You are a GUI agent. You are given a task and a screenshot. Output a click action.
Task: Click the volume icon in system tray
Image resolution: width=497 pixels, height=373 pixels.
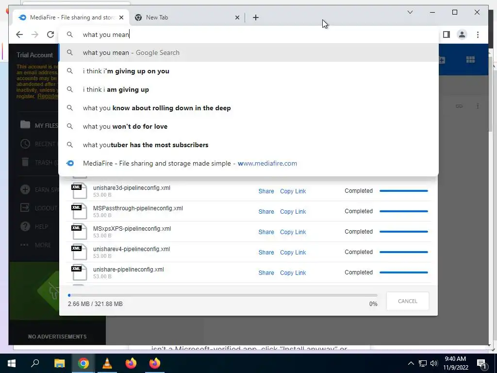click(x=434, y=363)
